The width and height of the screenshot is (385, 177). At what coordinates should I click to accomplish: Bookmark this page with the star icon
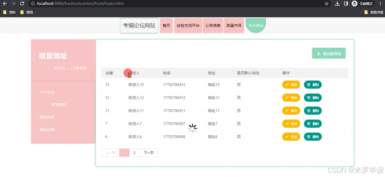click(x=326, y=4)
